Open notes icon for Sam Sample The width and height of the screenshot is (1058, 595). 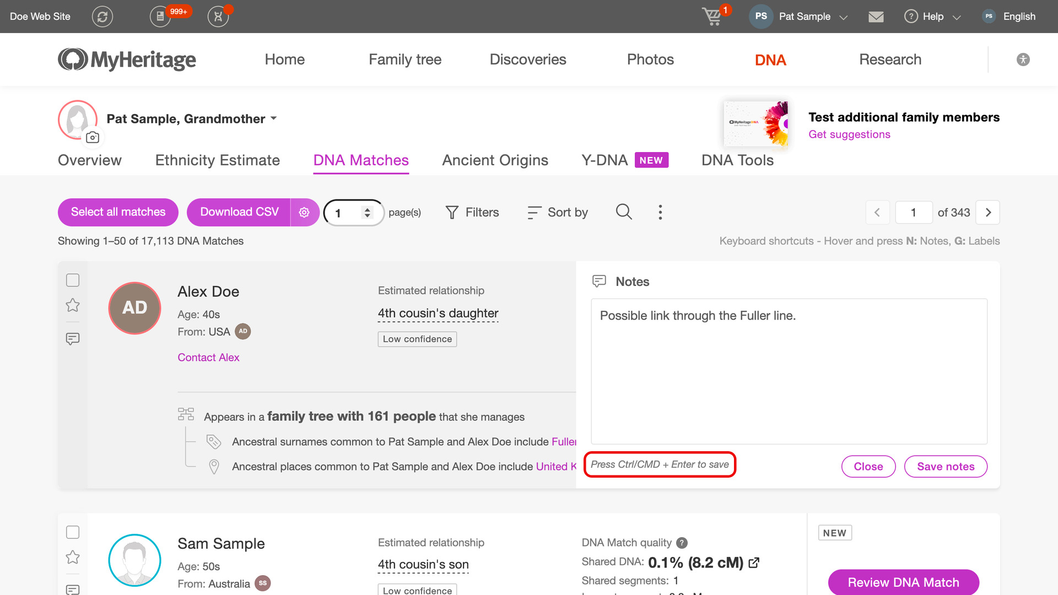point(73,589)
